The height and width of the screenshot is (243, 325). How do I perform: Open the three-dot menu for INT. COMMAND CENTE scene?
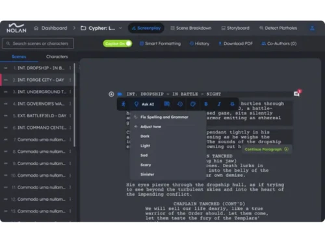(x=70, y=128)
